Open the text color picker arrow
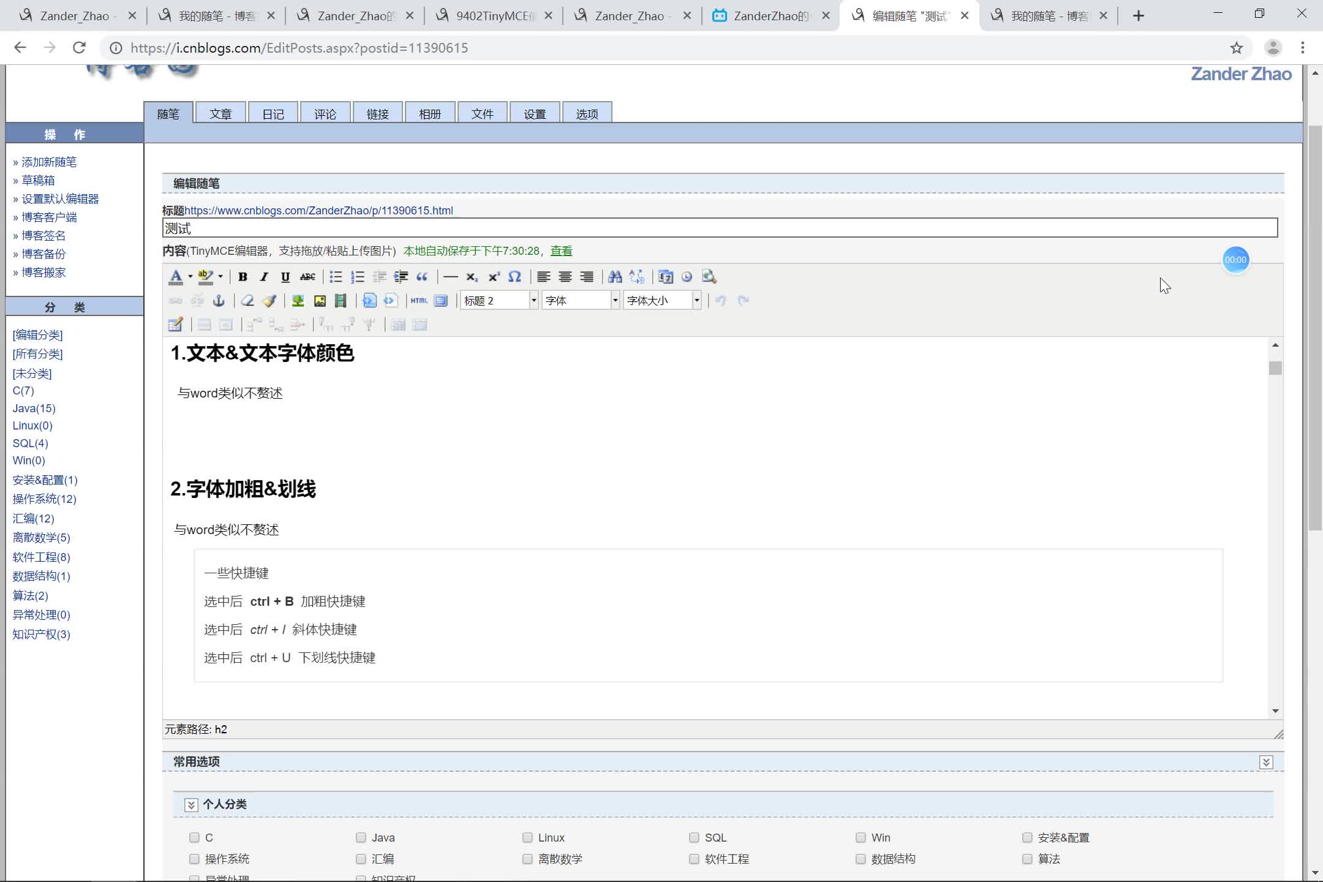This screenshot has width=1323, height=882. pos(190,277)
